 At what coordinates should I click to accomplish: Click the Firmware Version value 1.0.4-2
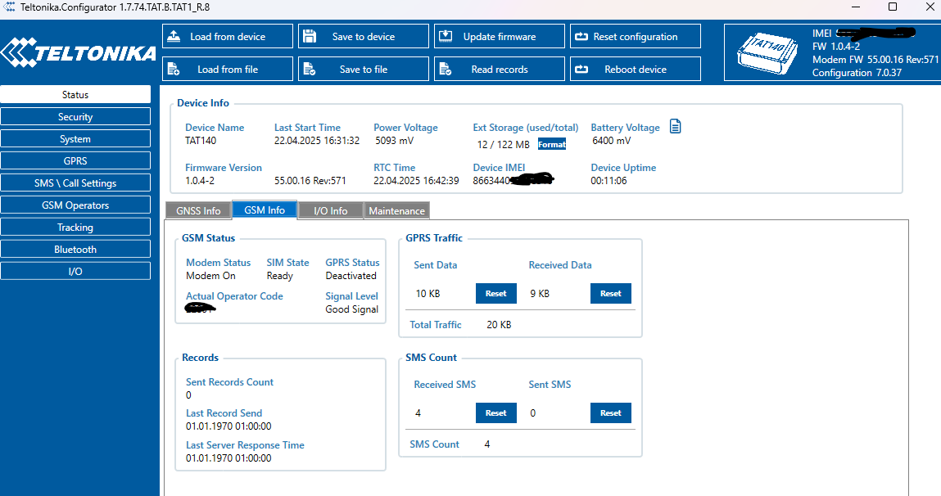point(200,181)
